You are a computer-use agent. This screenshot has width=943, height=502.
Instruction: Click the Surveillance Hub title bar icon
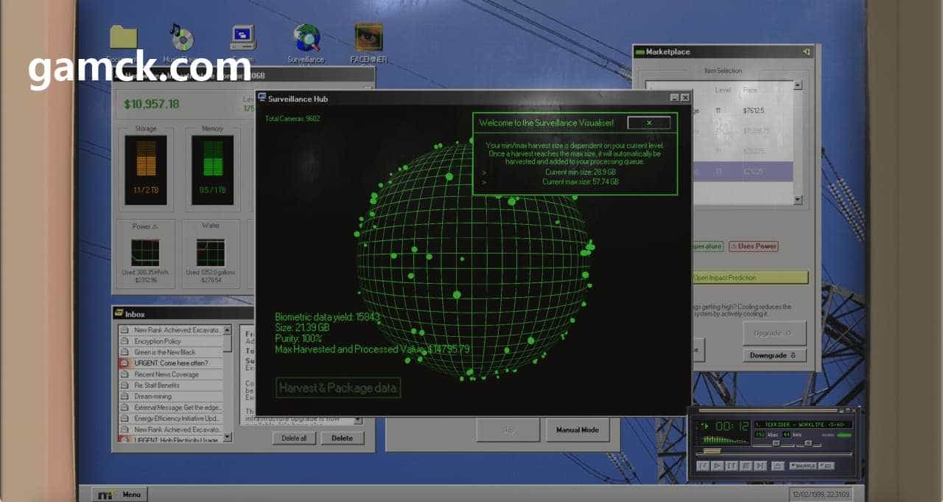tap(262, 98)
